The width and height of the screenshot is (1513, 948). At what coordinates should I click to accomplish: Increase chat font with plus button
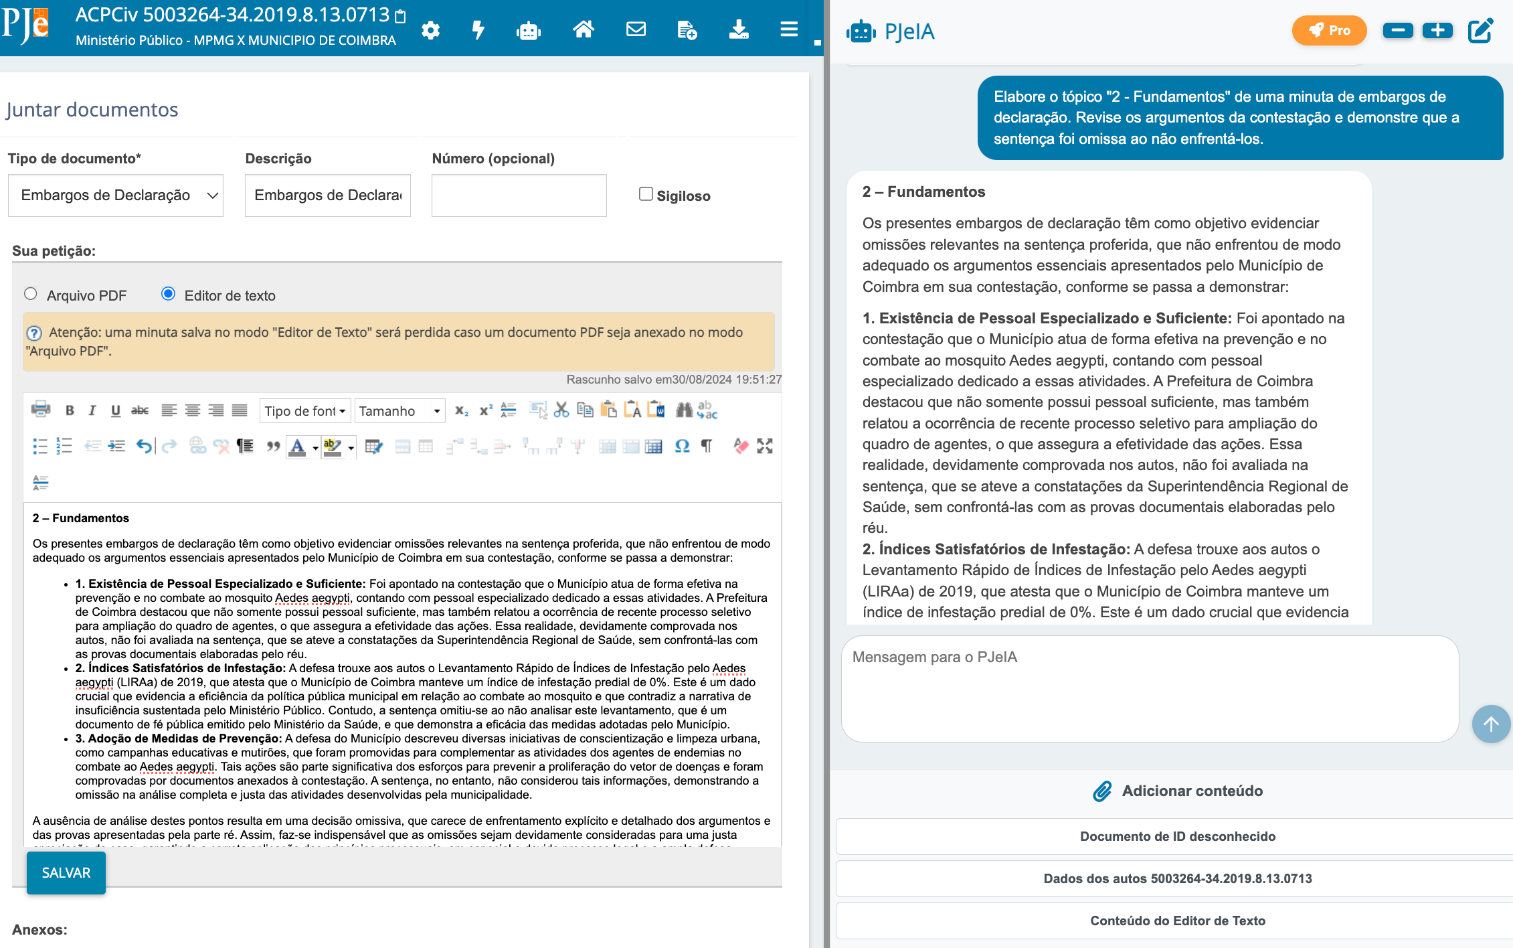pos(1437,30)
